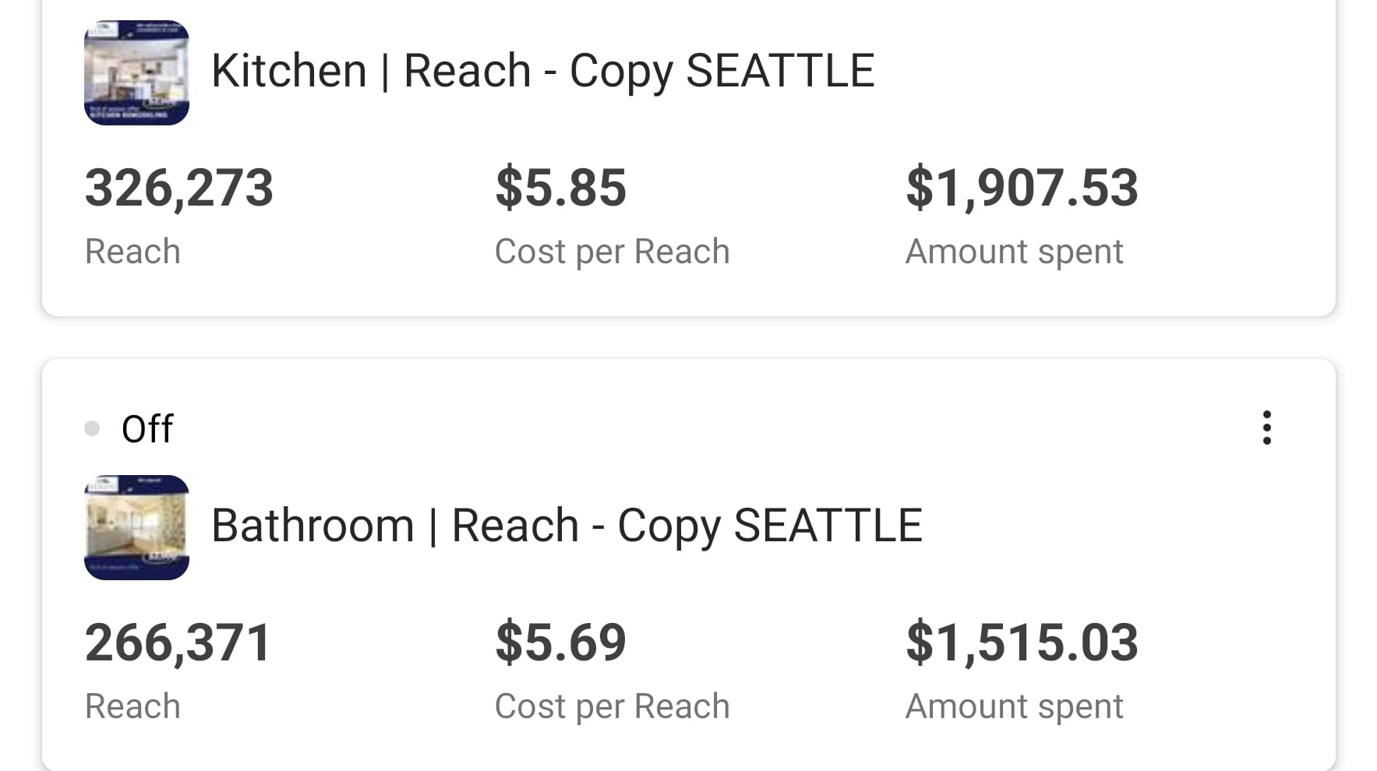Viewport: 1377px width, 771px height.
Task: Select the Reach label under 266,371
Action: coord(132,706)
